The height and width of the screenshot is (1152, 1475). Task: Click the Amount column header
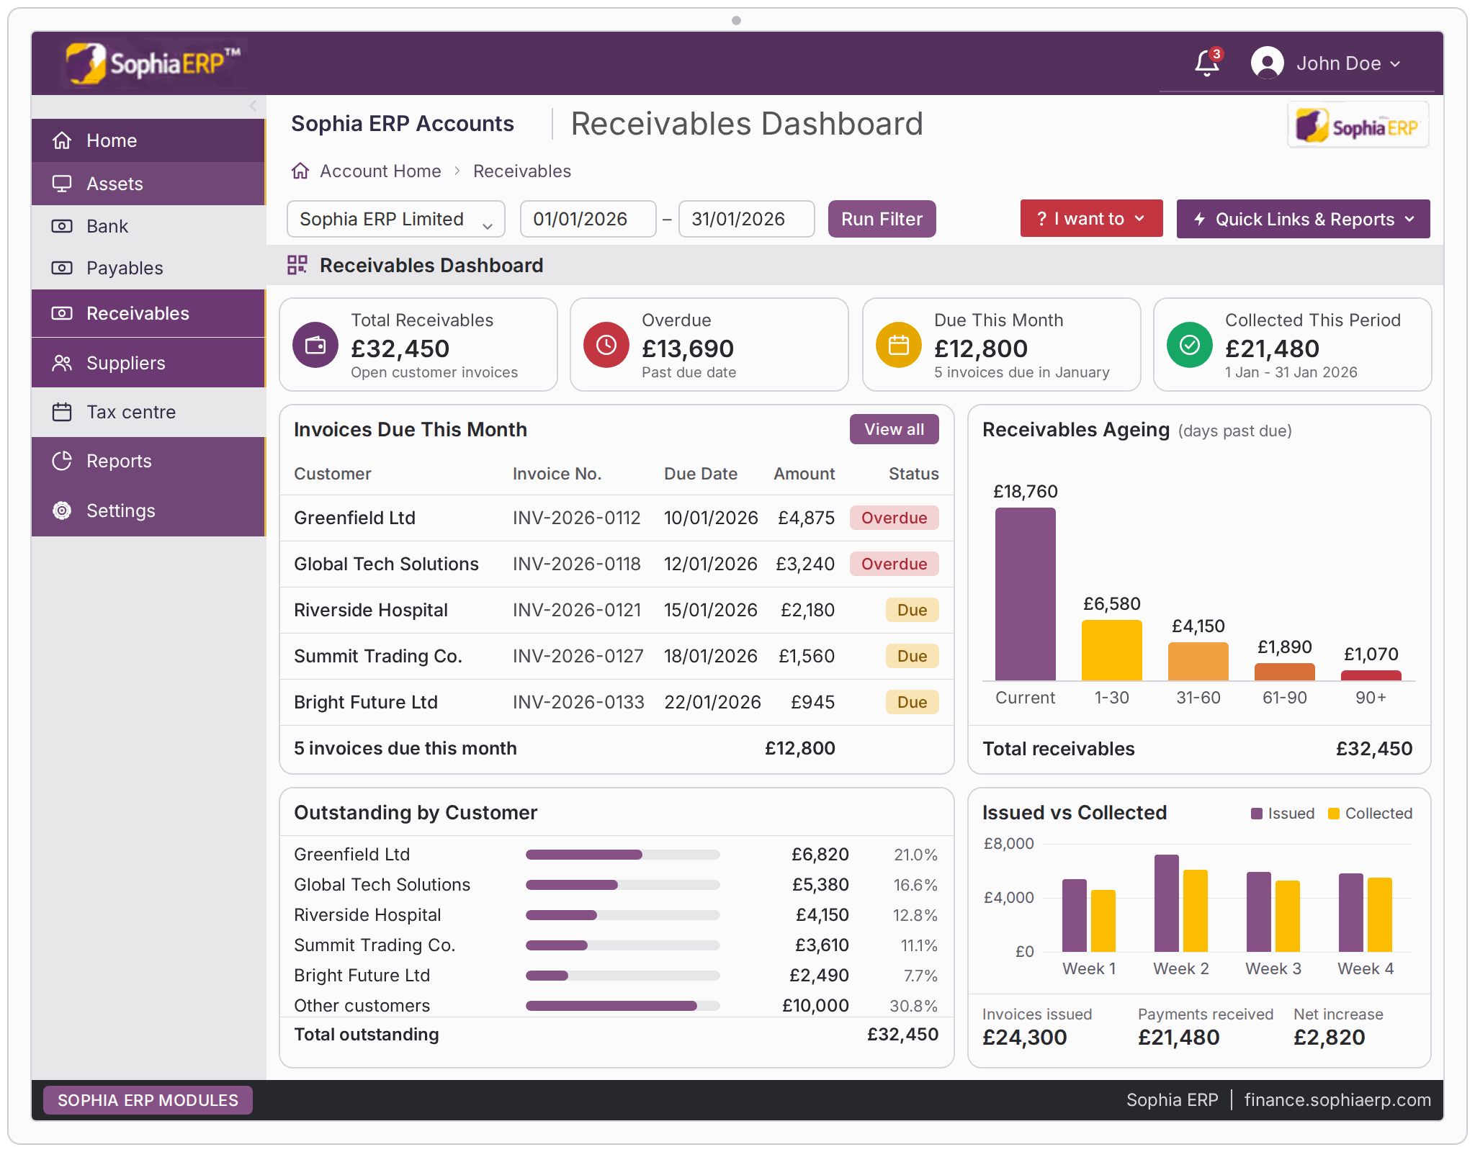[x=804, y=474]
